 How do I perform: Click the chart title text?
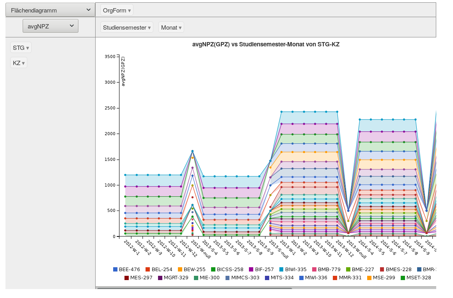266,44
